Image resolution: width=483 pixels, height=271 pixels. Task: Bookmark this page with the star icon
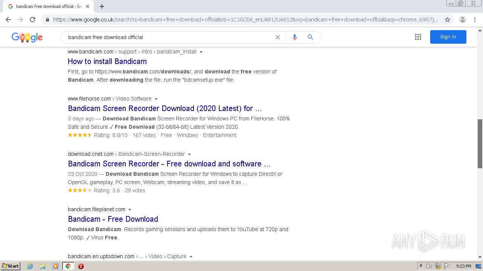448,20
